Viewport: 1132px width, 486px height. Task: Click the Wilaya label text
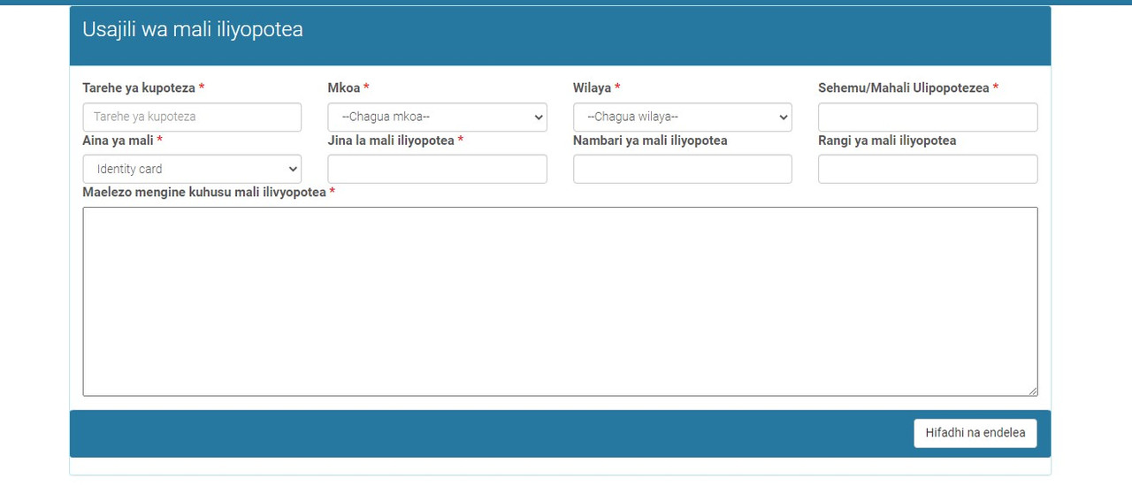pos(592,88)
